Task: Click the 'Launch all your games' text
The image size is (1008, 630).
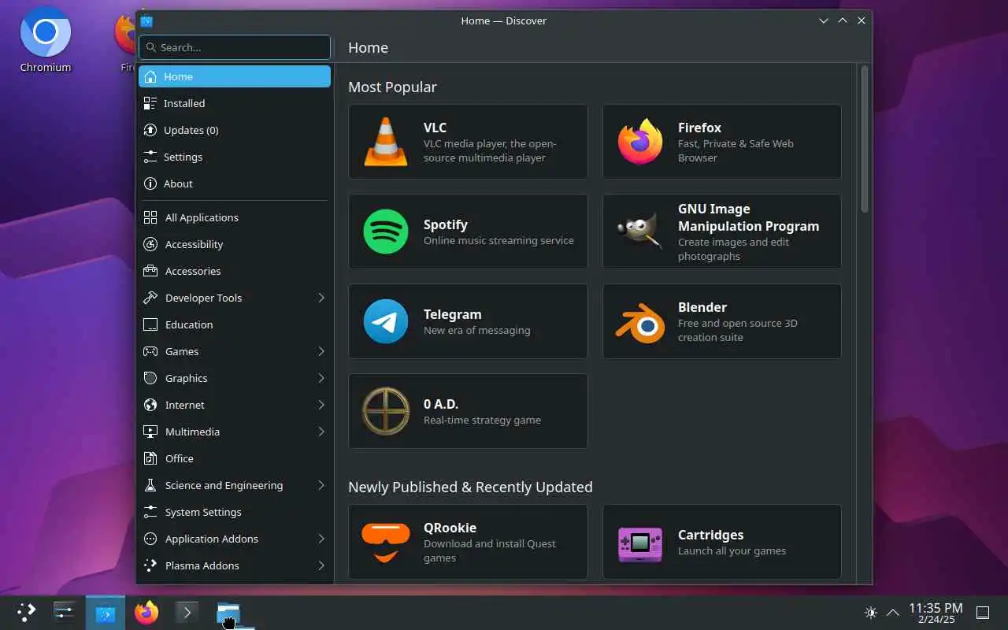Action: tap(732, 551)
